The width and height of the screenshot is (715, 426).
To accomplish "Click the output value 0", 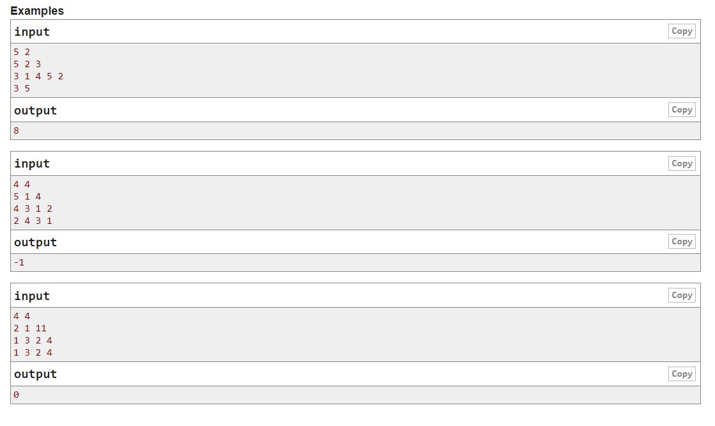I will [16, 395].
